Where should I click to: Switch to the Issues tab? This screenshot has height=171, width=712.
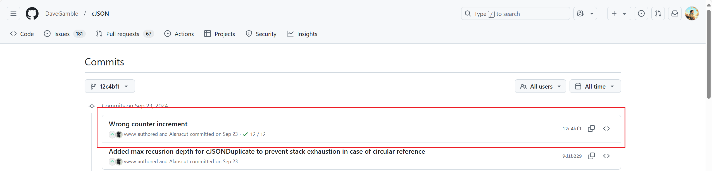point(62,34)
